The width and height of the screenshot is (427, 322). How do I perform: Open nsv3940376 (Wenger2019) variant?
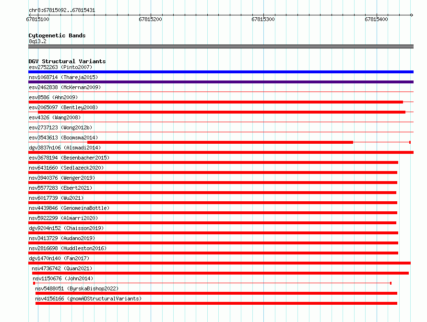[x=62, y=178]
